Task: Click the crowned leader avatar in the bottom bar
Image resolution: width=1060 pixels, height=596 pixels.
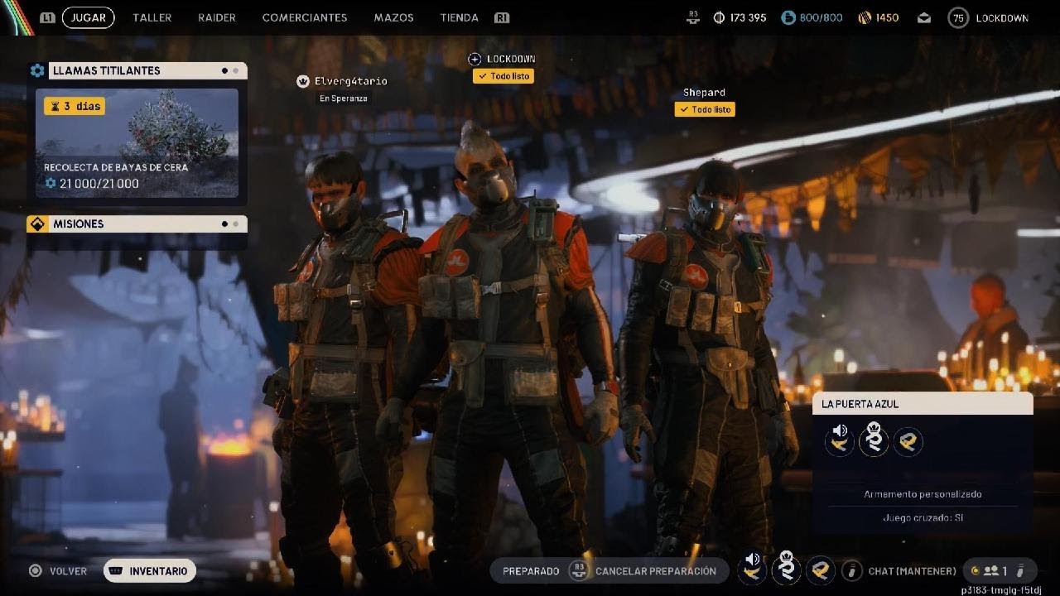Action: [786, 568]
